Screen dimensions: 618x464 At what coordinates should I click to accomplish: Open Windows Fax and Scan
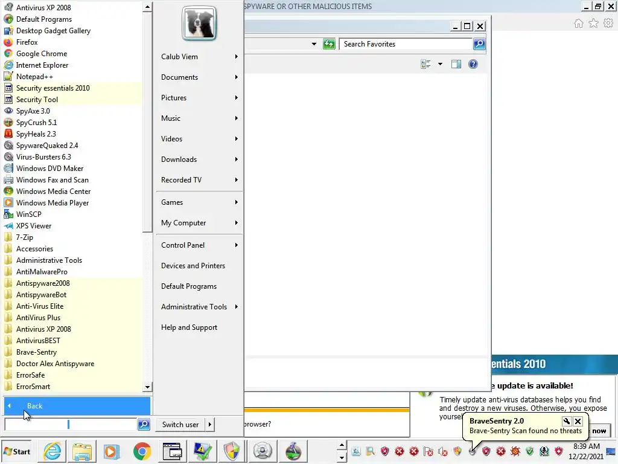(x=52, y=179)
